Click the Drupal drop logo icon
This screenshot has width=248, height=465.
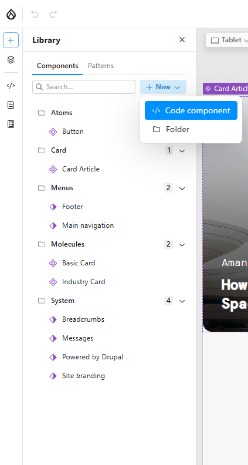(x=11, y=14)
